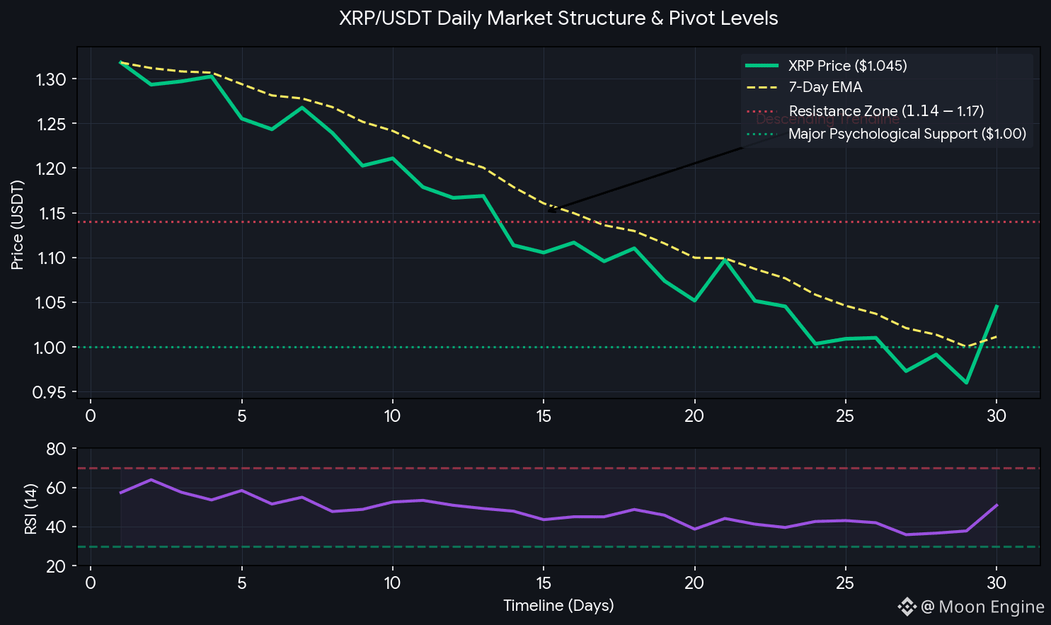Click the green dashed RSI oversold line at 30
1051x625 pixels.
558,546
